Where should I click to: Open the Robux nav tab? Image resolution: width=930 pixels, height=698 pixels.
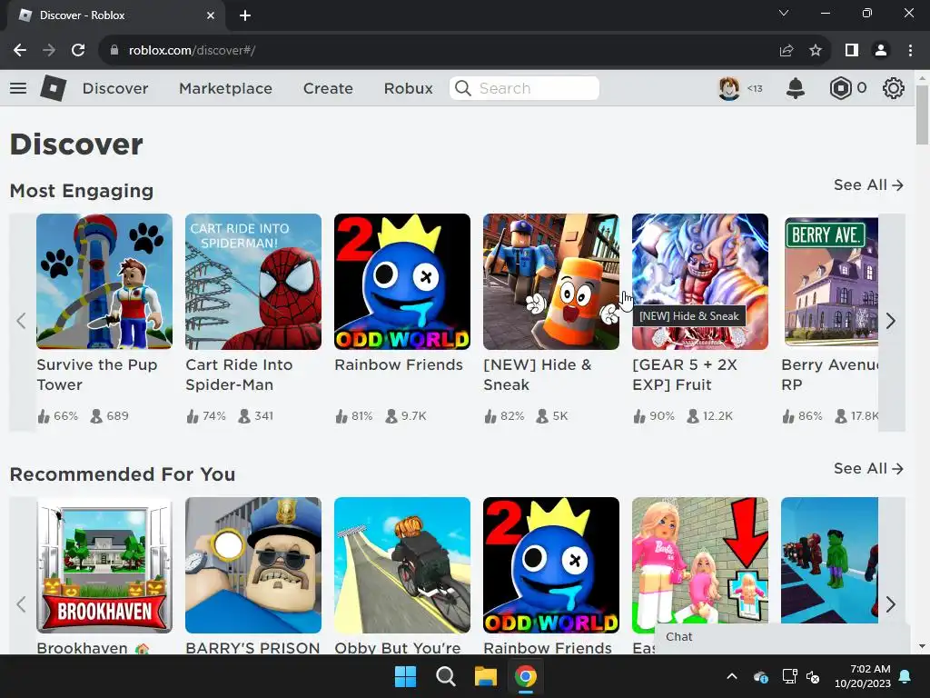(408, 88)
